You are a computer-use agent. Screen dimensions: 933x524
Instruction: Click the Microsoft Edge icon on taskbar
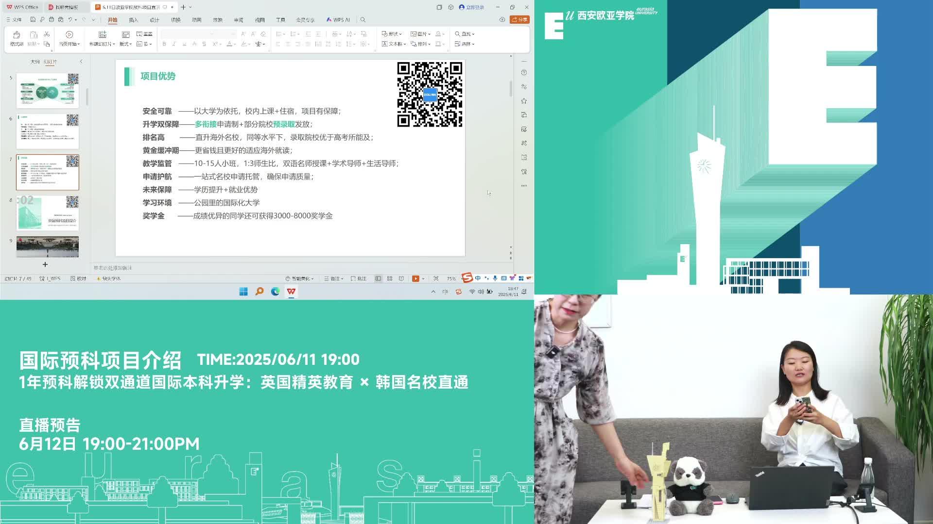click(x=275, y=292)
